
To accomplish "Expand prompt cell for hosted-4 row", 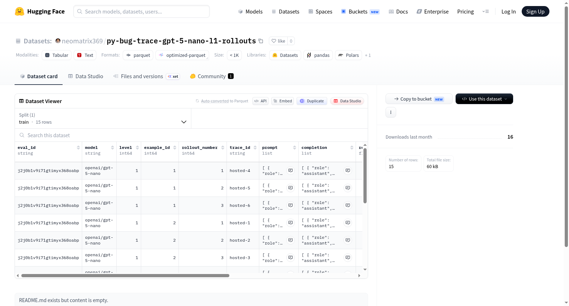I will [291, 171].
